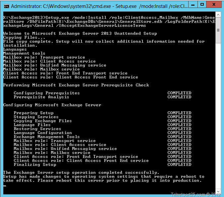Click COMPLETED status beside Configuring Prerequisites
The width and height of the screenshot is (224, 197).
coord(179,93)
